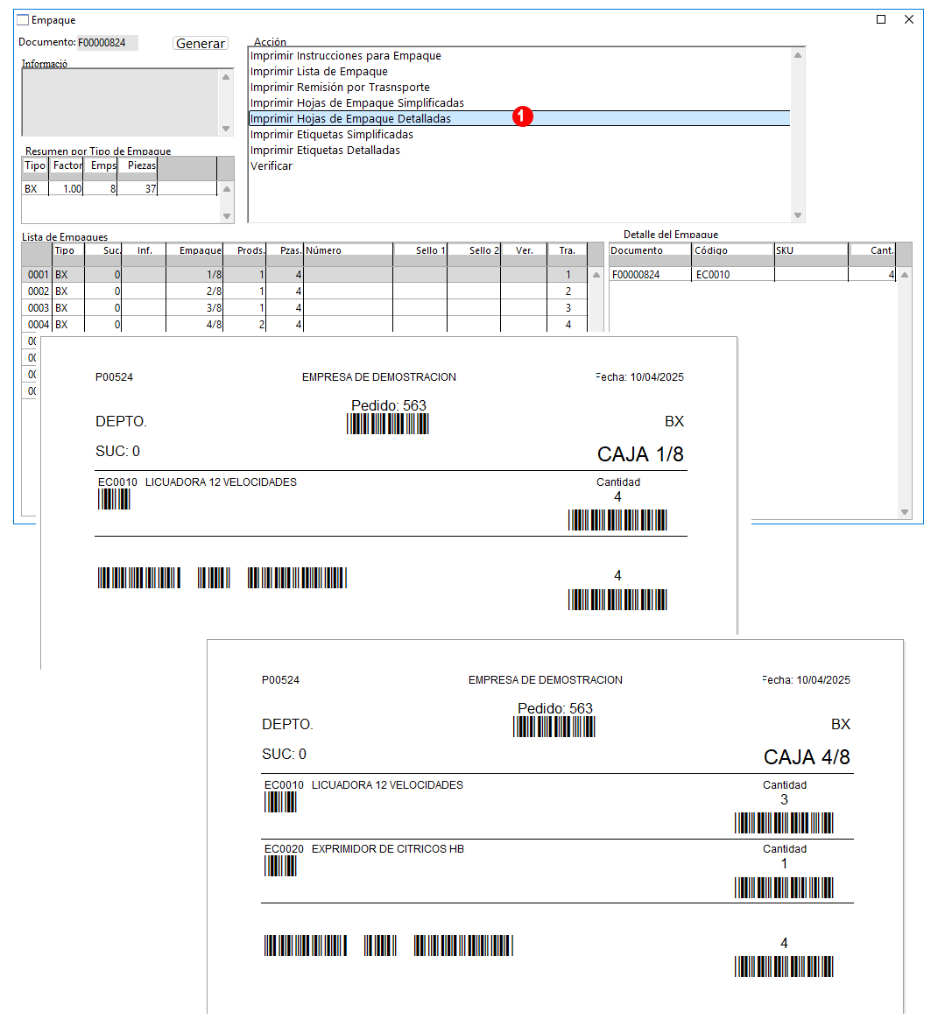938x1033 pixels.
Task: Select row 0003 in Lista de Empaques
Action: (305, 307)
